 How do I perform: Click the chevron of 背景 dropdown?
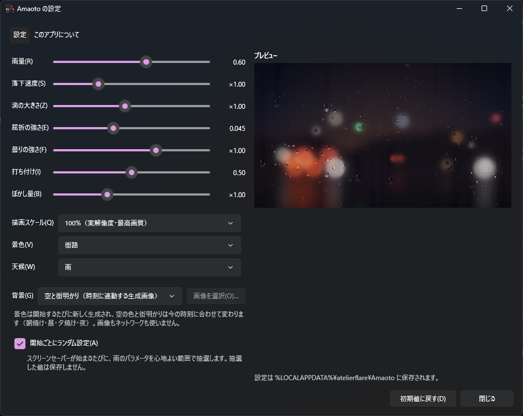(172, 296)
